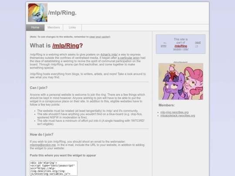The height and width of the screenshot is (176, 235).
Task: Email the webmaster at mlpring@proton.me
Action: pos(43,145)
